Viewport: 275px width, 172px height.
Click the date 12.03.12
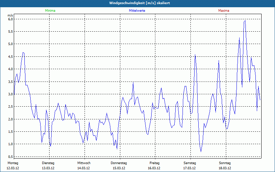click(13, 168)
